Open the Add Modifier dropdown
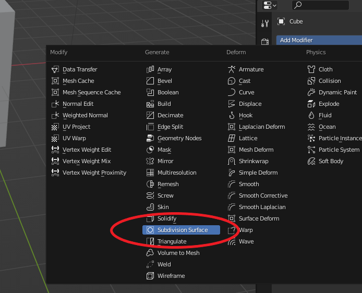The image size is (362, 293). tap(319, 40)
